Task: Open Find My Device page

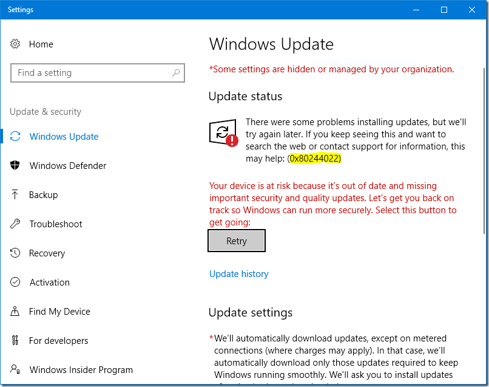Action: click(59, 312)
